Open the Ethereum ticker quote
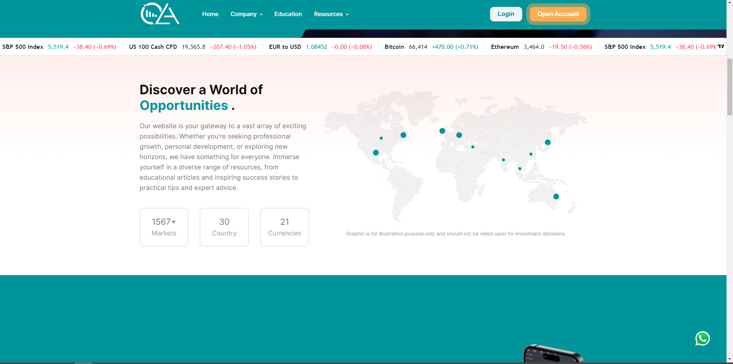The image size is (733, 364). pos(541,47)
